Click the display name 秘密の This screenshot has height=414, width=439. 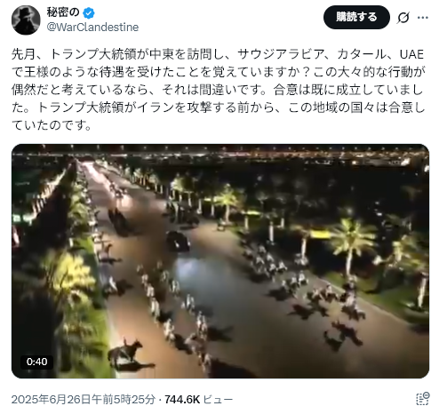point(63,12)
